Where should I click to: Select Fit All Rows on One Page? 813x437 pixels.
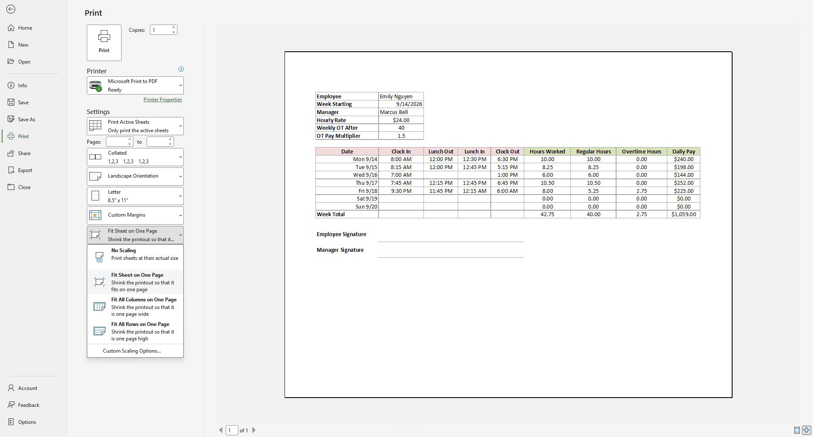[135, 331]
